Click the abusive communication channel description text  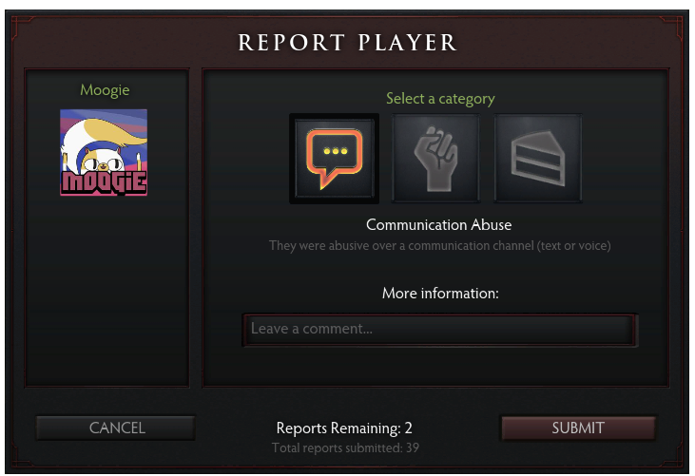coord(439,246)
